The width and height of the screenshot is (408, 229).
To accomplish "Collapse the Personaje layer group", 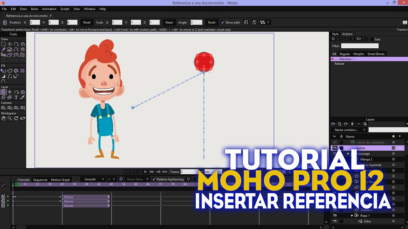I will pyautogui.click(x=348, y=154).
